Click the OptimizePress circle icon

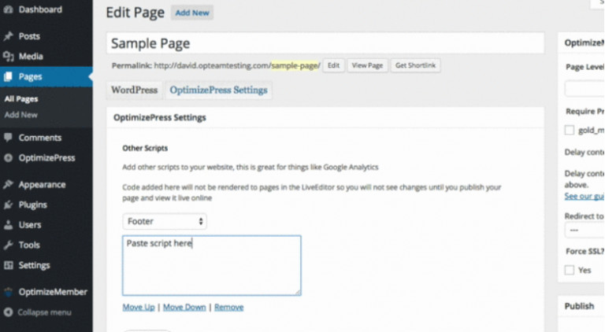pyautogui.click(x=8, y=158)
